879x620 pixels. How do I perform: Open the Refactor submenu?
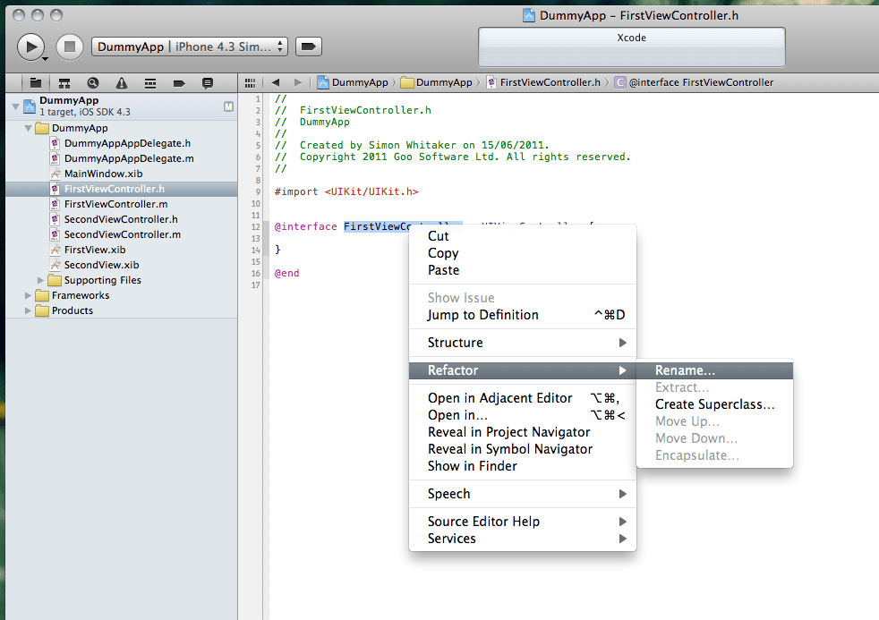click(523, 370)
